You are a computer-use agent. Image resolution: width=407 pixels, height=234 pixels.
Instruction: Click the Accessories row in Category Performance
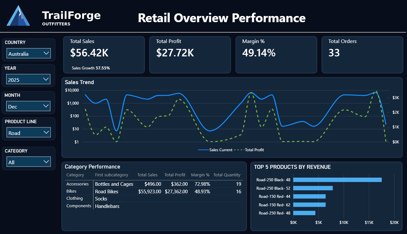point(78,184)
